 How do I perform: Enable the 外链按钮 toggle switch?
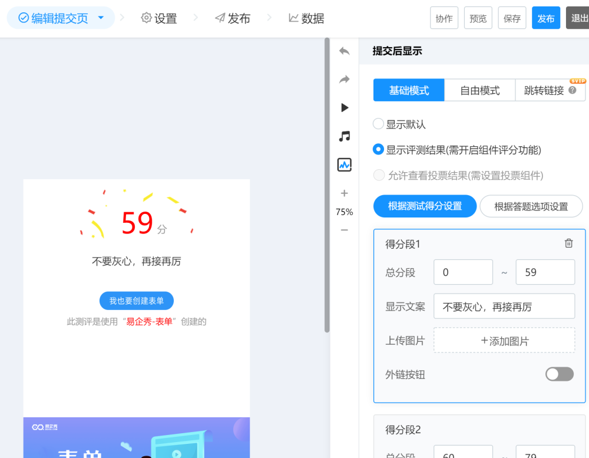(x=559, y=374)
